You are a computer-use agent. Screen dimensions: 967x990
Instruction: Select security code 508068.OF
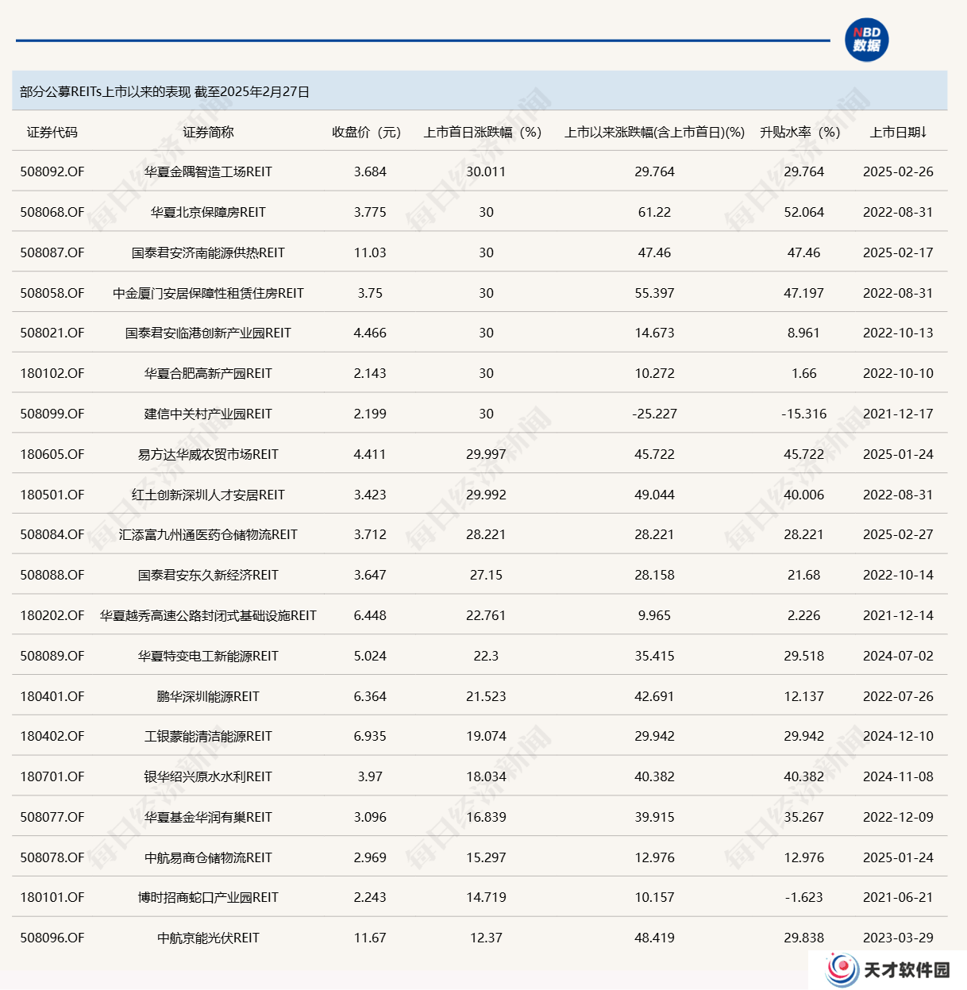point(52,213)
